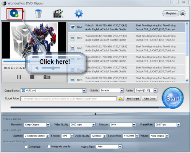Image resolution: width=191 pixels, height=153 pixels.
Task: Check the Title2 checkbox
Action: click(x=73, y=38)
